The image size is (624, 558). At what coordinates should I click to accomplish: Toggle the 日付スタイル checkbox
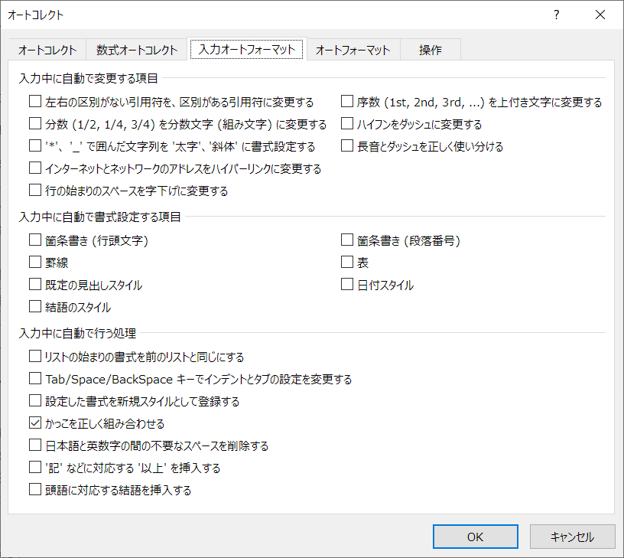pos(346,285)
